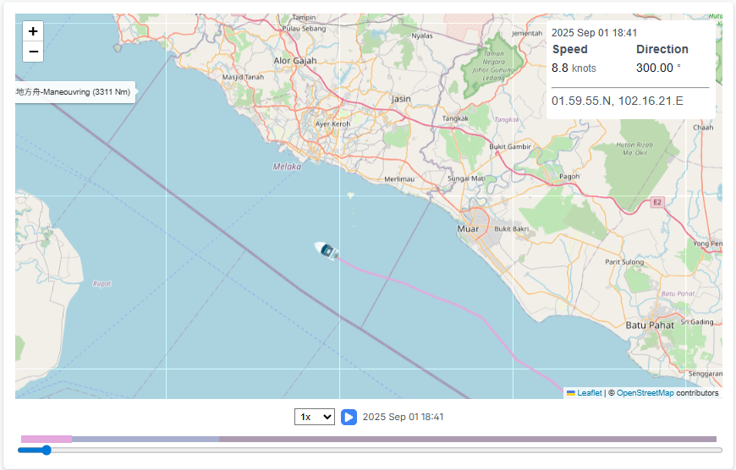The height and width of the screenshot is (470, 736).
Task: Click the Ukraine flag icon beside Leaflet
Action: [571, 393]
